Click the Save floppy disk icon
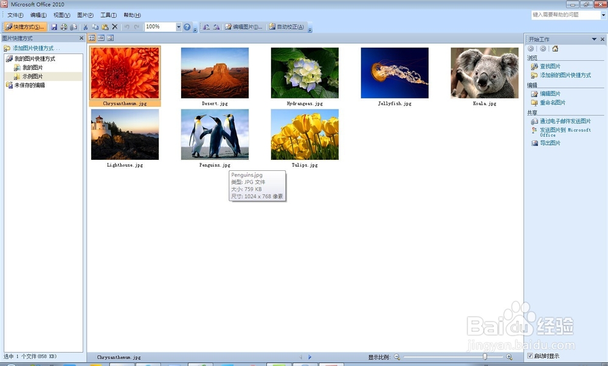This screenshot has width=608, height=366. 54,27
